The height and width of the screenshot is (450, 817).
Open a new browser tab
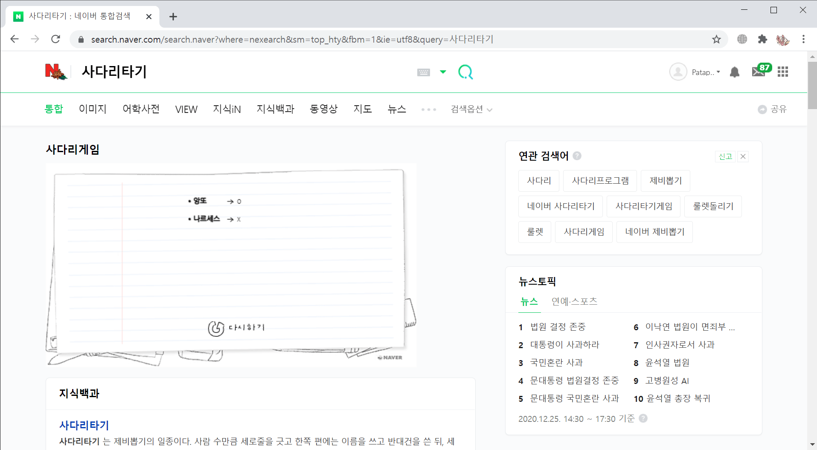click(x=173, y=17)
